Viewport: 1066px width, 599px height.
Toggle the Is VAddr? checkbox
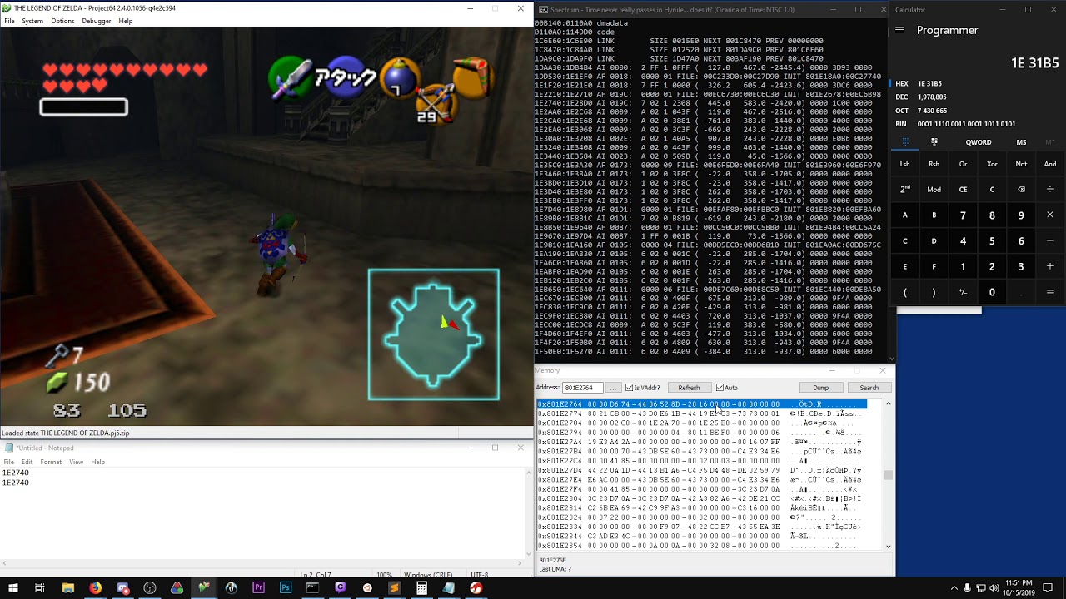coord(629,388)
